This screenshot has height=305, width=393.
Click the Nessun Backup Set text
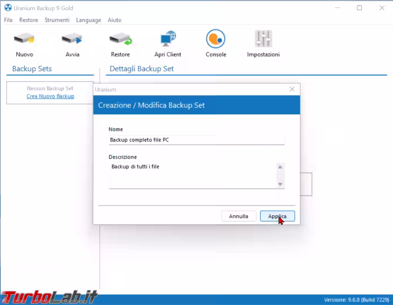point(50,89)
